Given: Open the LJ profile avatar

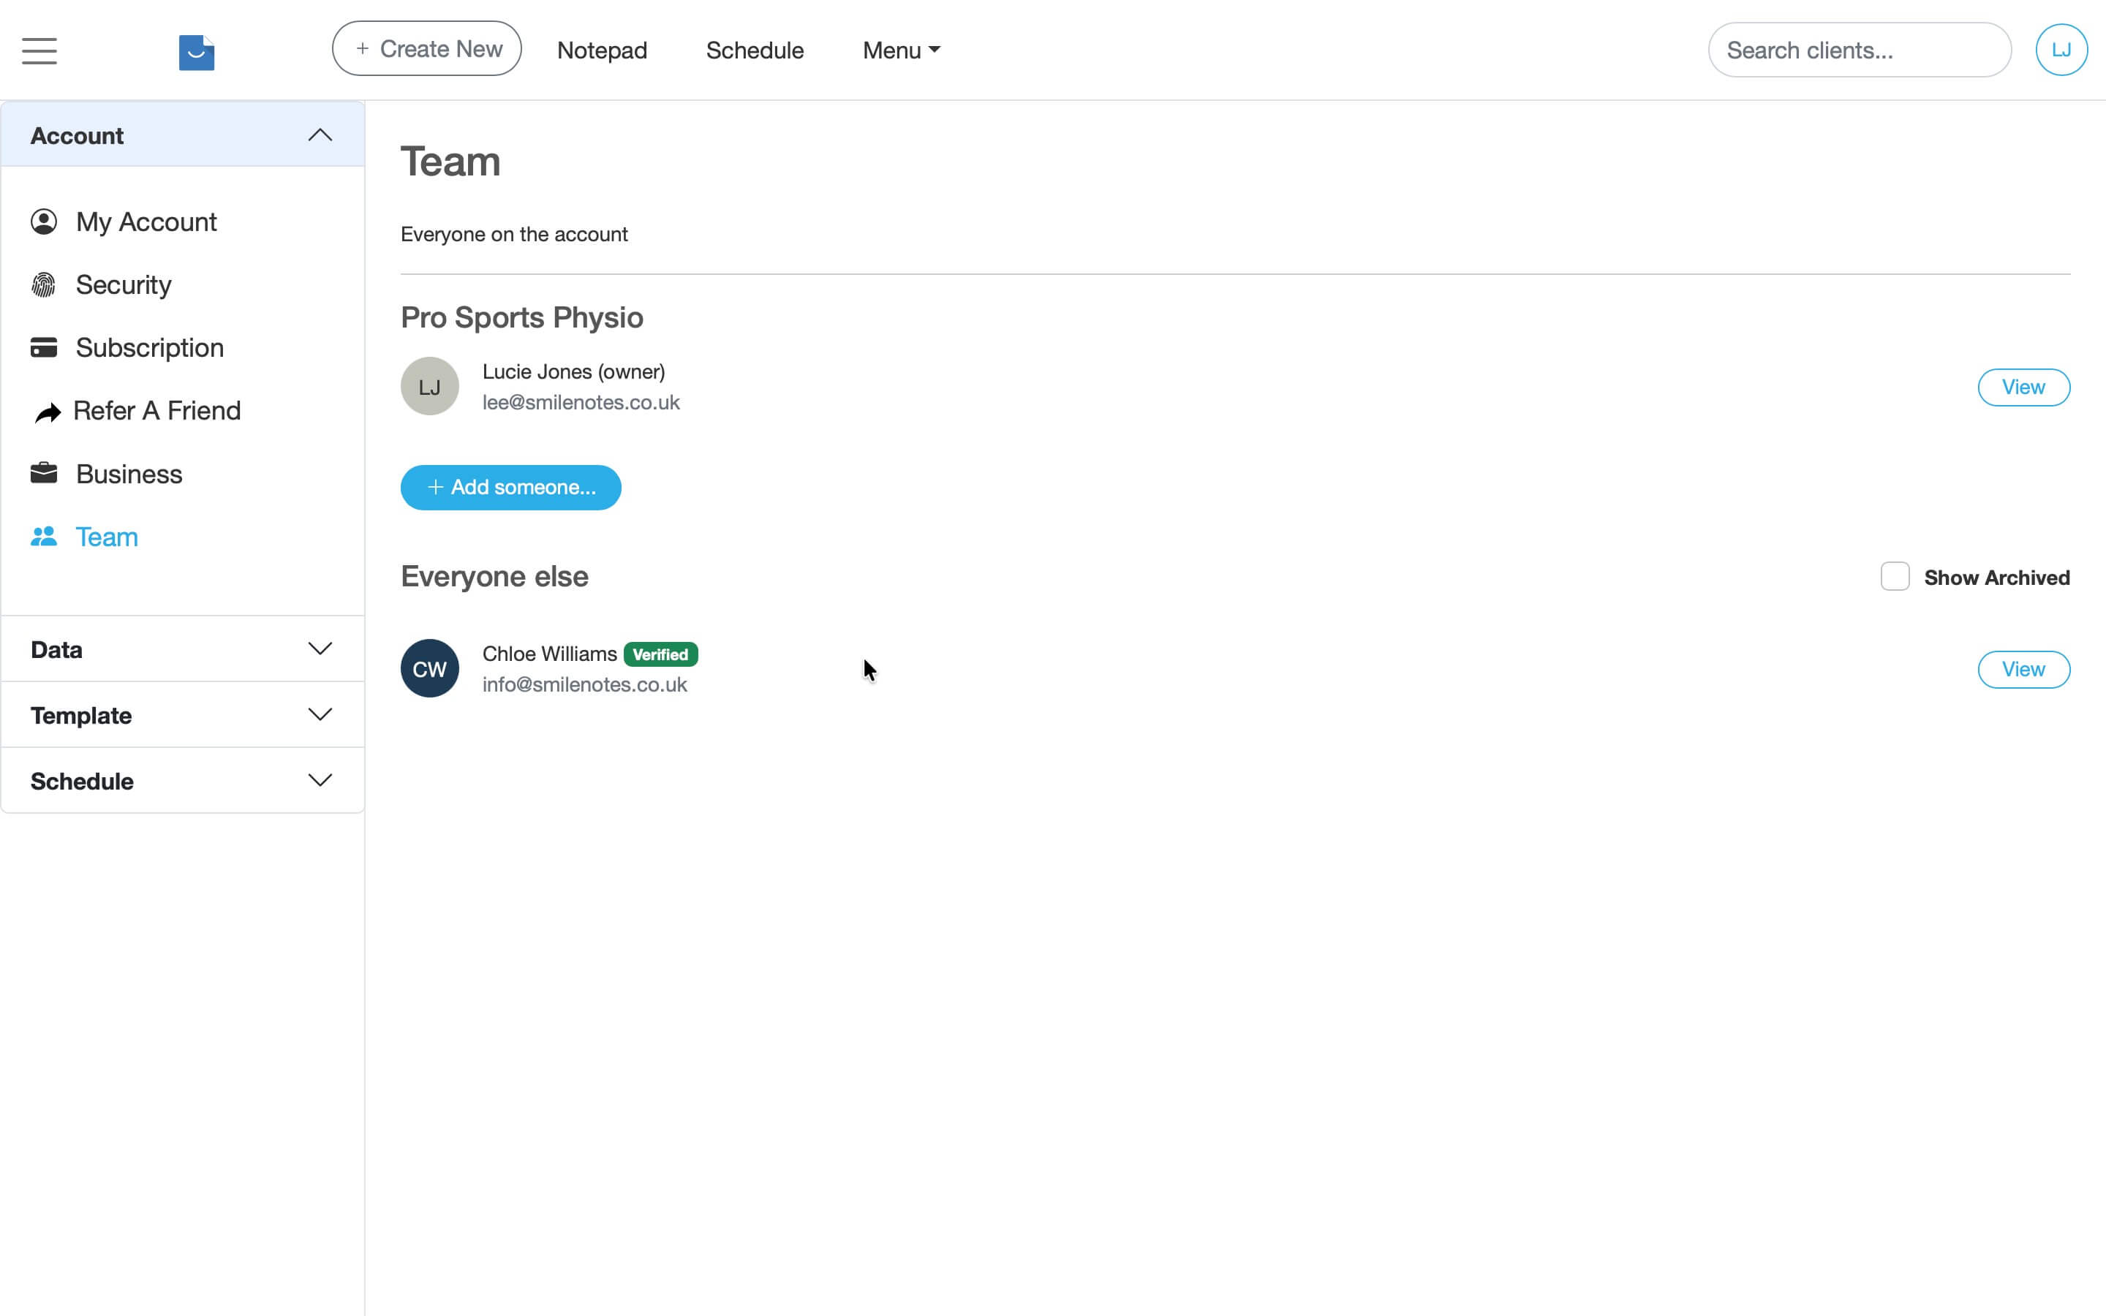Looking at the screenshot, I should coord(2061,49).
